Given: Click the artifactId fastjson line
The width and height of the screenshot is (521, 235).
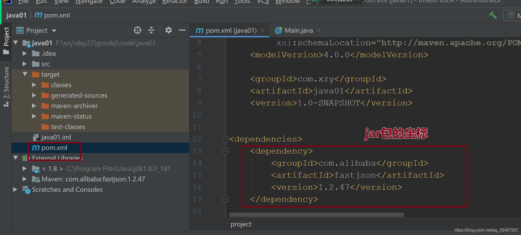Looking at the screenshot, I should 357,175.
